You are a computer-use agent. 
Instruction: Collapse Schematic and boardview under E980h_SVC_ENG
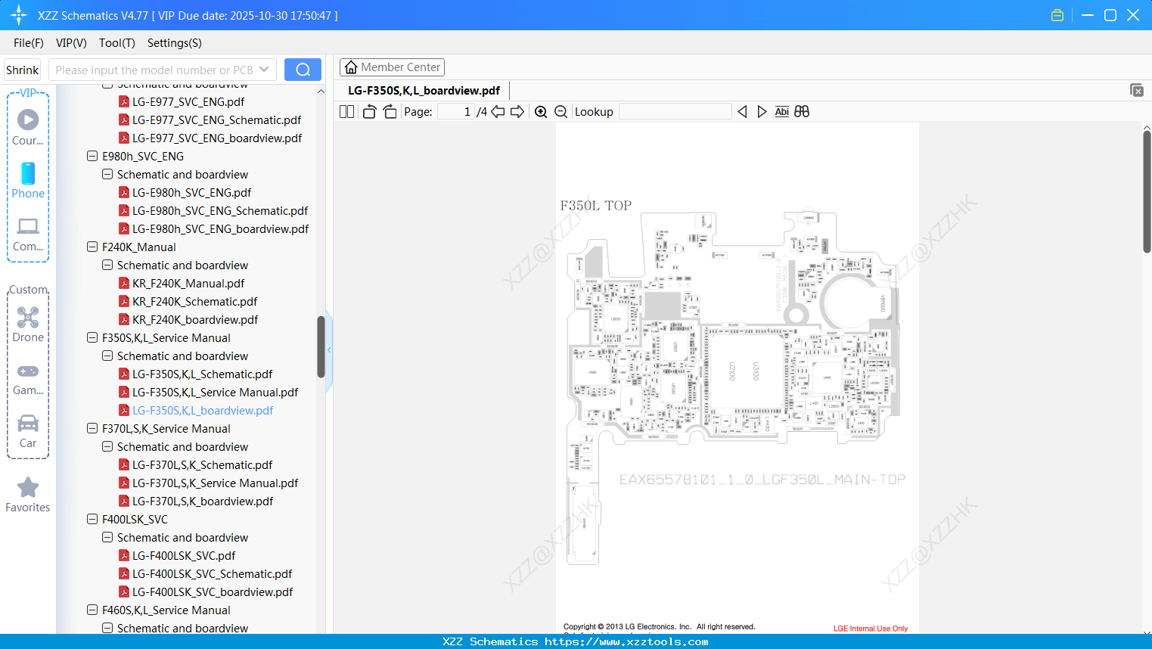pyautogui.click(x=107, y=174)
